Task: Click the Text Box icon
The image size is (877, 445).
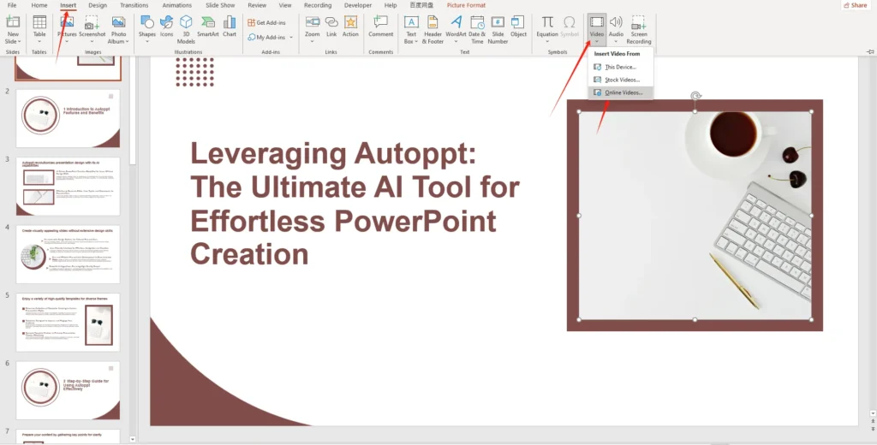Action: click(411, 22)
